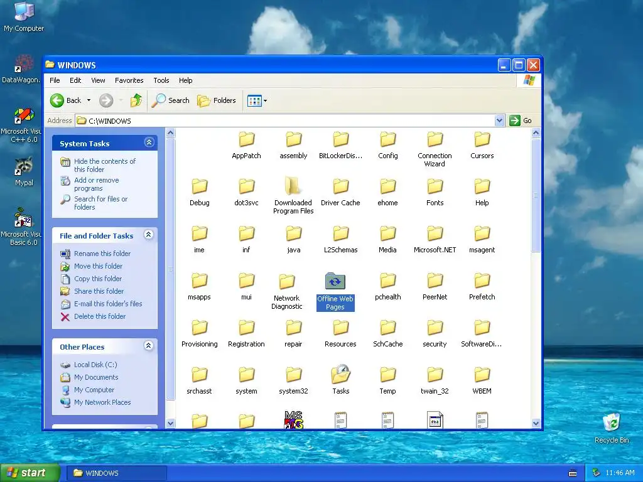Select the Microsoft Visual C++ 6.0 shortcut
The height and width of the screenshot is (482, 643).
pyautogui.click(x=21, y=125)
